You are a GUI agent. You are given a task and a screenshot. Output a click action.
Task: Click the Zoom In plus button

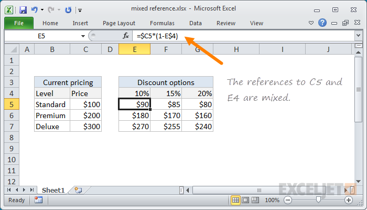349,200
